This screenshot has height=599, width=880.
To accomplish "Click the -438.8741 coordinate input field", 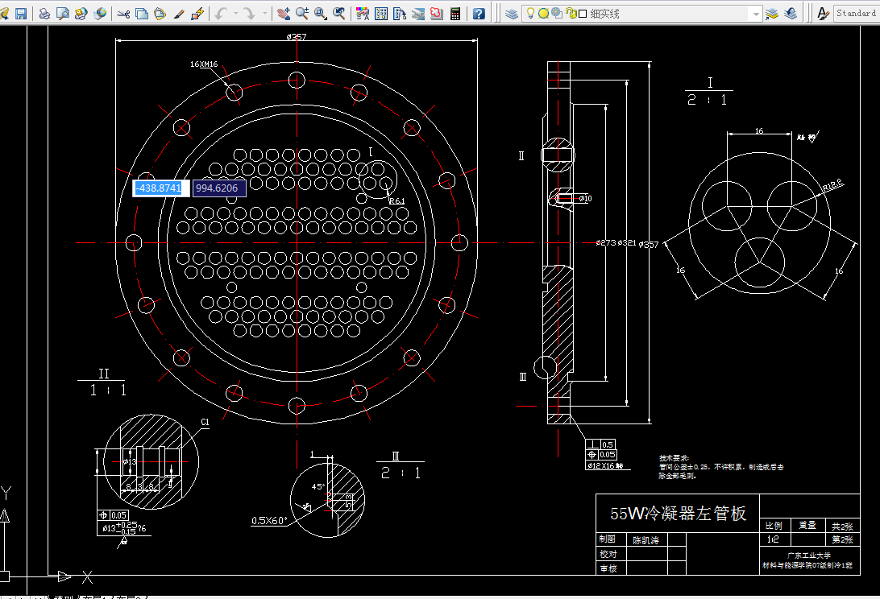I will coord(160,188).
